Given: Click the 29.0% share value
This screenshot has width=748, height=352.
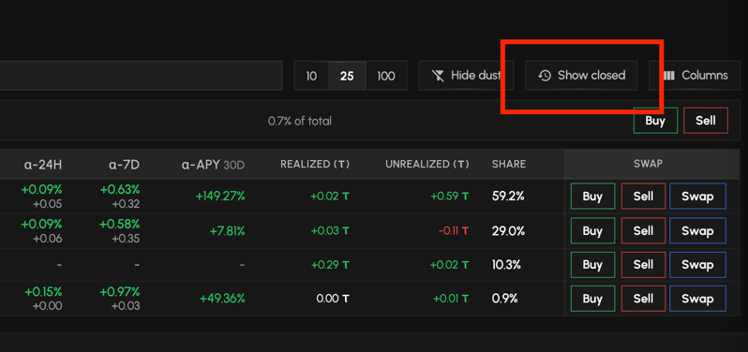Looking at the screenshot, I should coord(508,231).
